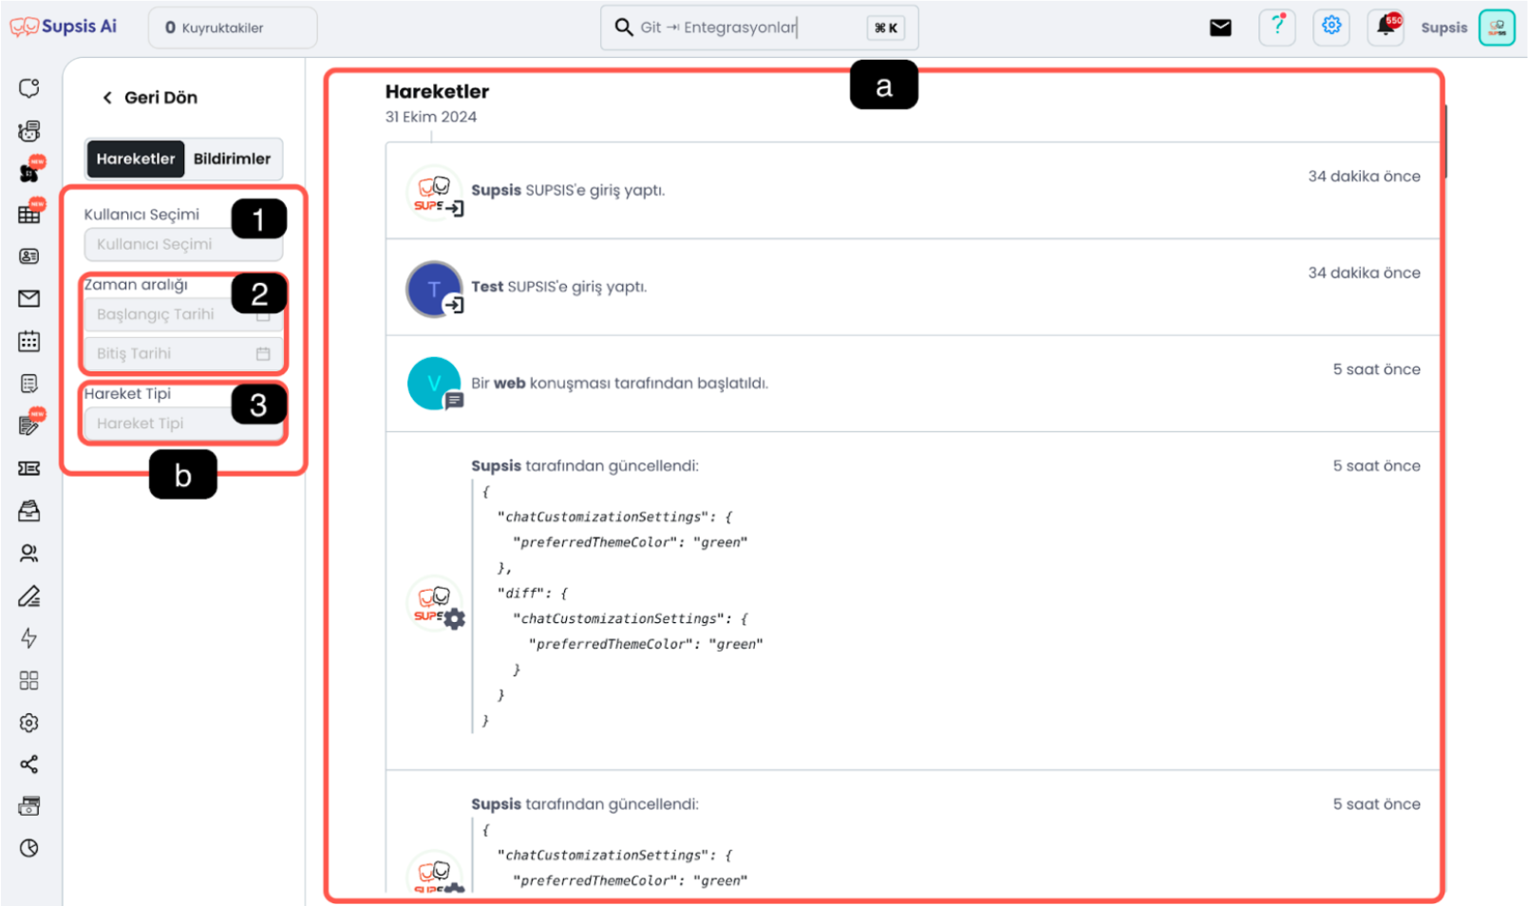Screen dimensions: 1528x906
Task: Open the envelope icon in left sidebar
Action: click(x=29, y=298)
